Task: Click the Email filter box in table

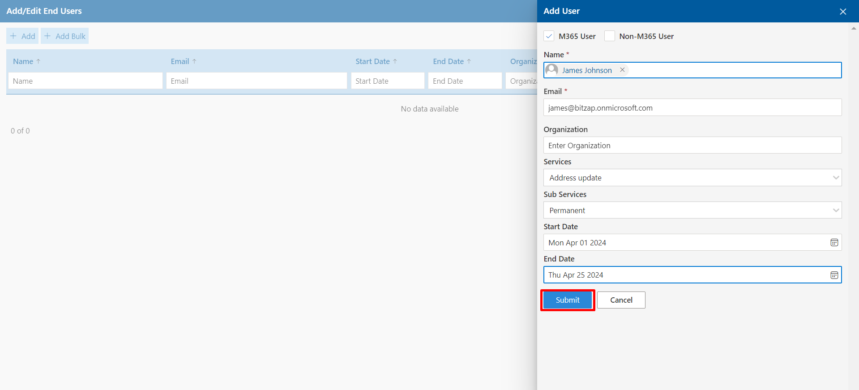Action: click(x=256, y=81)
